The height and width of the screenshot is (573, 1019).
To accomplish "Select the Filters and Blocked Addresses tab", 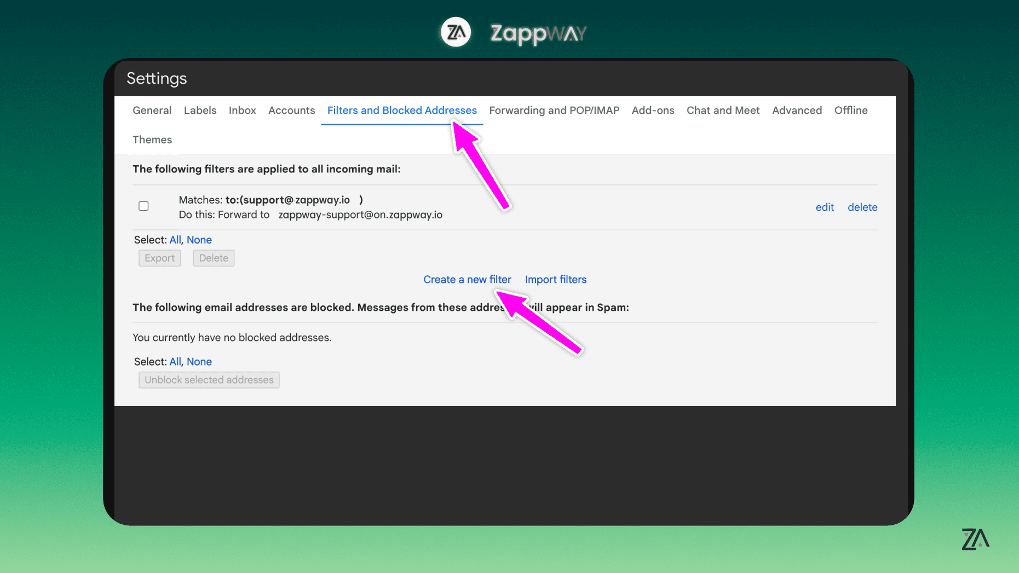I will (401, 110).
